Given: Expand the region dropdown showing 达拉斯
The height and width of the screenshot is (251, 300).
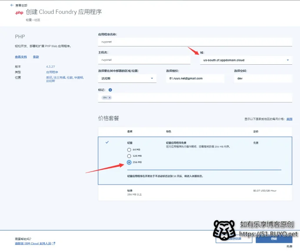Looking at the screenshot, I should pos(127,78).
